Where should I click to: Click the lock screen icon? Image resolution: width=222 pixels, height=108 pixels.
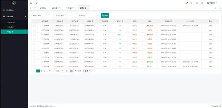point(202,3)
